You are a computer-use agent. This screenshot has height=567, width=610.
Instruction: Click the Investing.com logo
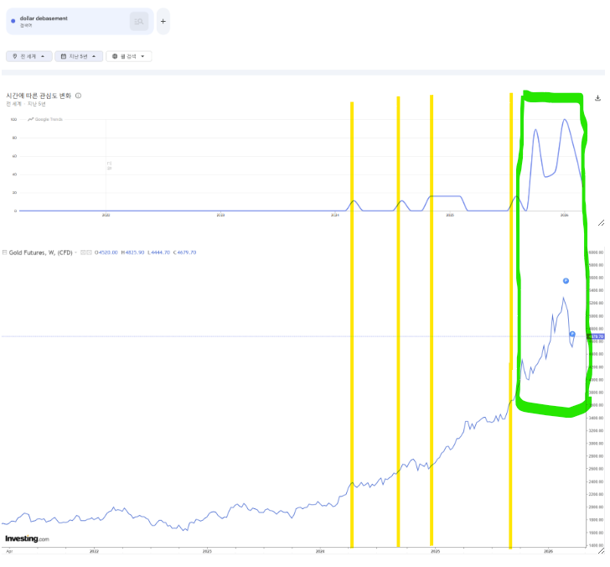pyautogui.click(x=27, y=538)
